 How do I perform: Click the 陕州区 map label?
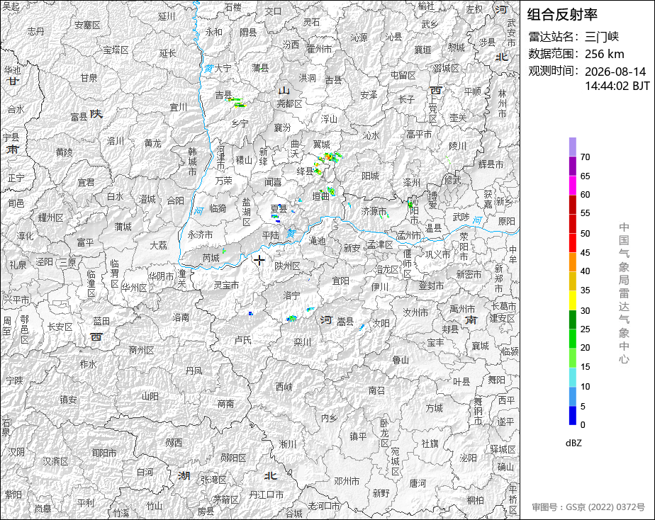287,266
